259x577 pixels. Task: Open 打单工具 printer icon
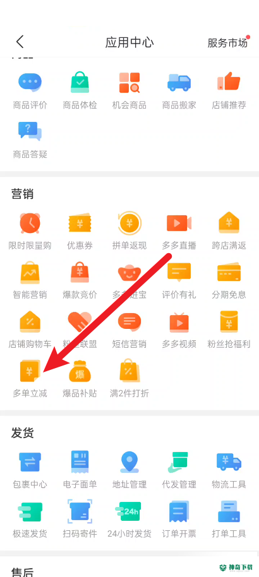[229, 511]
